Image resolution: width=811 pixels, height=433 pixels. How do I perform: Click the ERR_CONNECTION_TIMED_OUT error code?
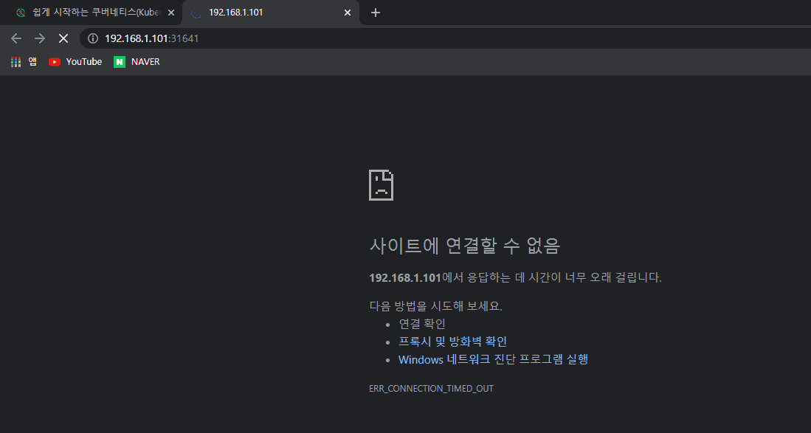pyautogui.click(x=432, y=389)
